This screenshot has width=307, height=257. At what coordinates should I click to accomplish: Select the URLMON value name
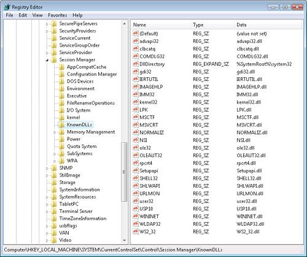pyautogui.click(x=150, y=193)
